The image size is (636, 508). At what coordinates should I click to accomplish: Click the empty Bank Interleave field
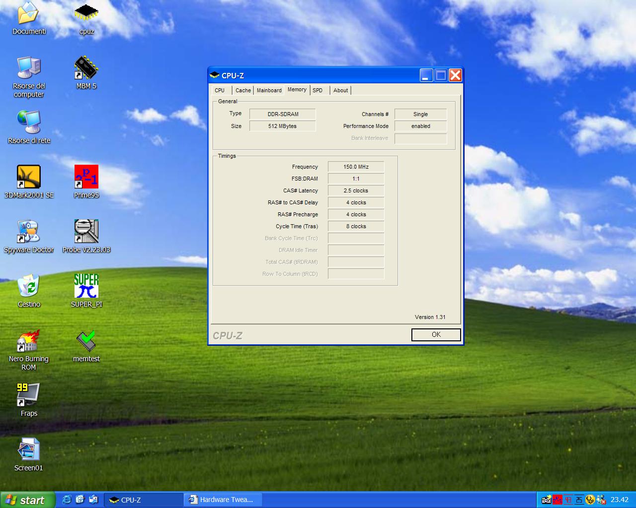pyautogui.click(x=421, y=138)
